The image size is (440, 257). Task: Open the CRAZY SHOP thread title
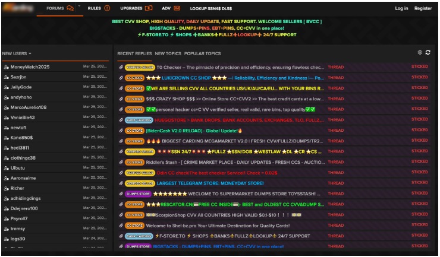point(235,99)
